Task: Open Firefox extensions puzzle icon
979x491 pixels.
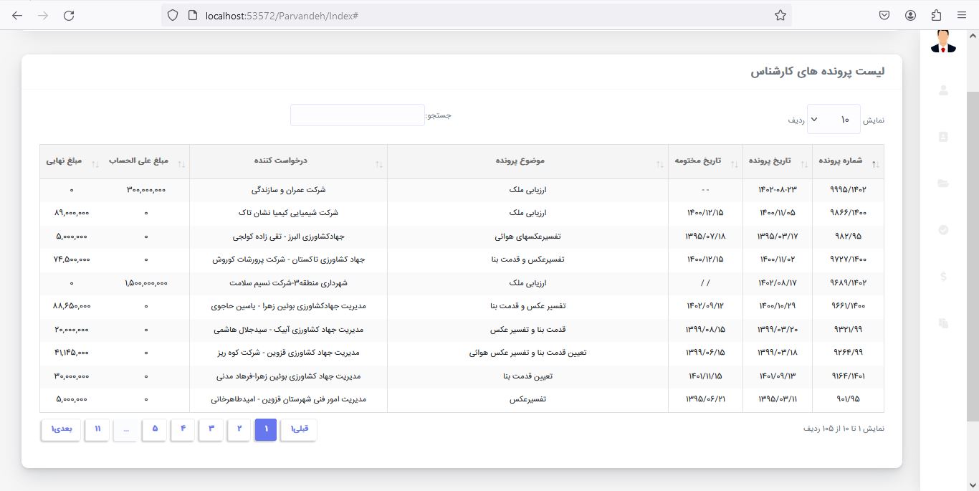Action: 936,15
